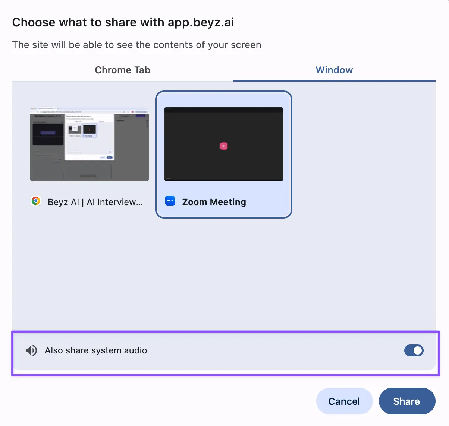Click the Chrome icon beside Beyz AI
Screen dimensions: 449x426
click(x=36, y=201)
